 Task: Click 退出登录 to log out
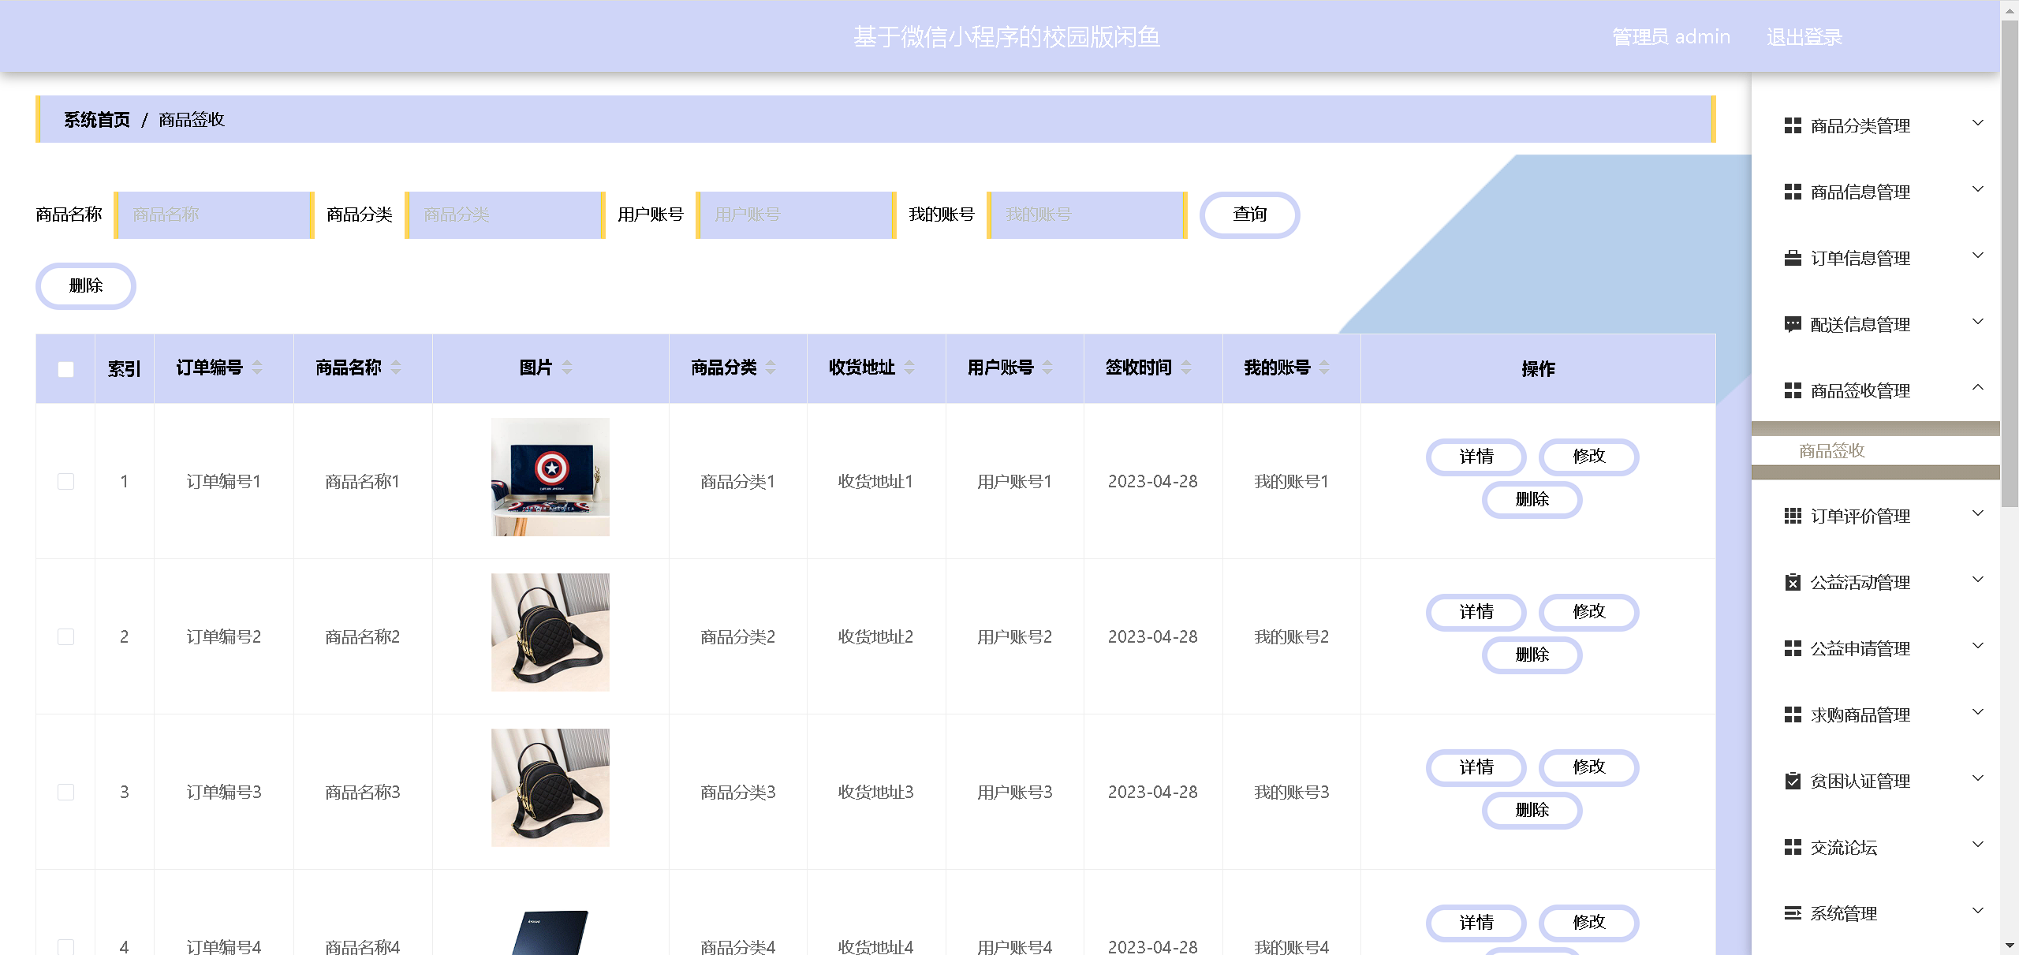(x=1804, y=37)
